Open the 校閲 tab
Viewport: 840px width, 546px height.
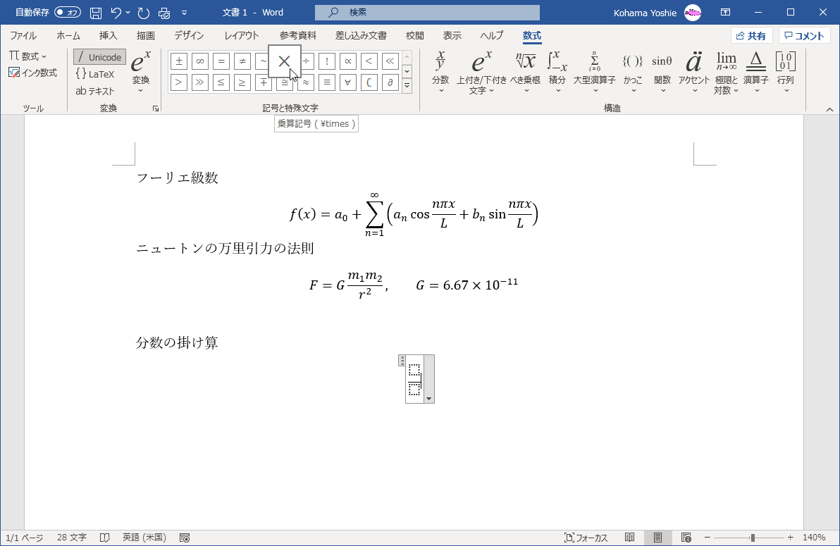[x=414, y=35]
